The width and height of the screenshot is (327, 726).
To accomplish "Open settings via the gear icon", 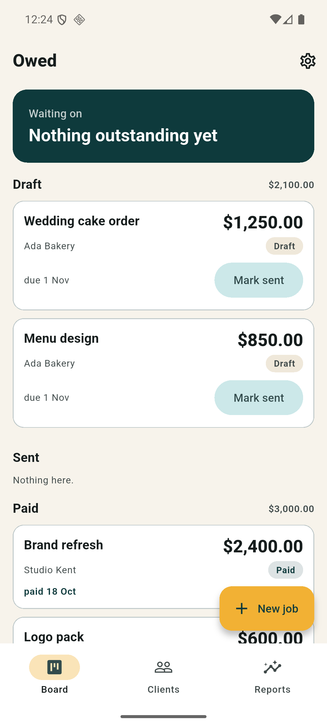I will click(x=308, y=61).
